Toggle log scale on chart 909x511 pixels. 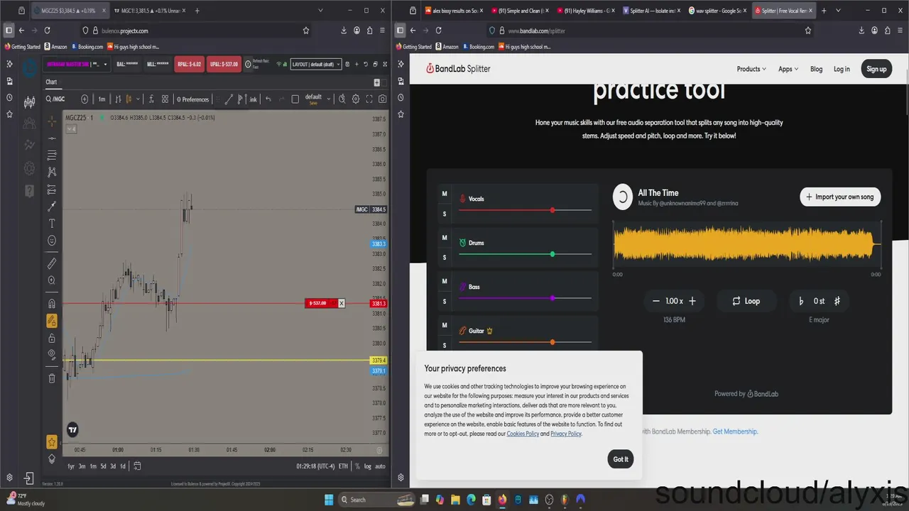pyautogui.click(x=367, y=466)
